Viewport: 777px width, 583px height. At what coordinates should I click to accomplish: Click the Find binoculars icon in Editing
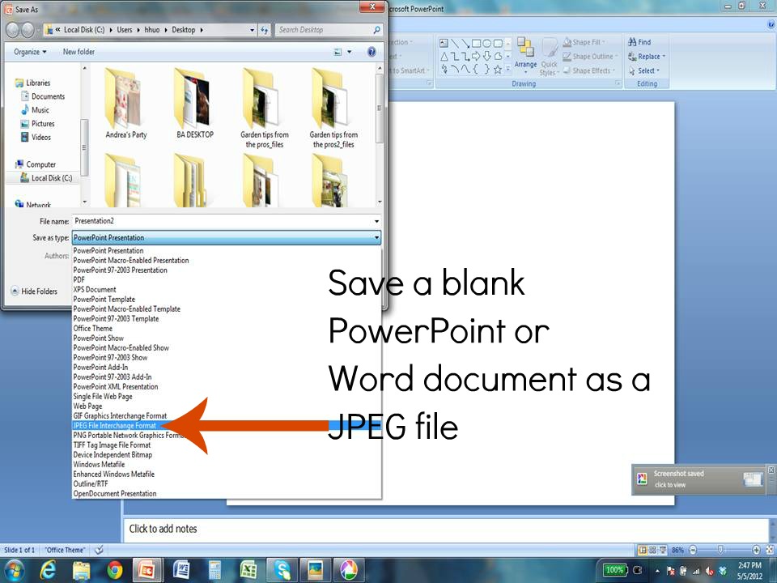632,42
